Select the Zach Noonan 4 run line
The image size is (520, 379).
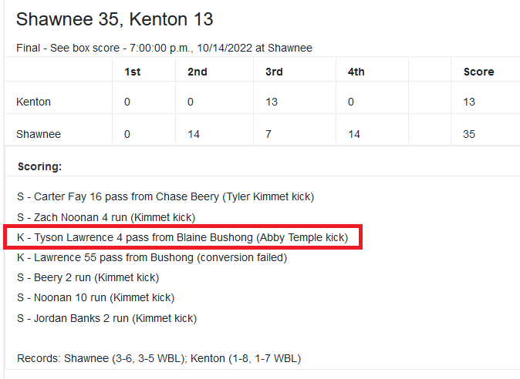pos(106,217)
